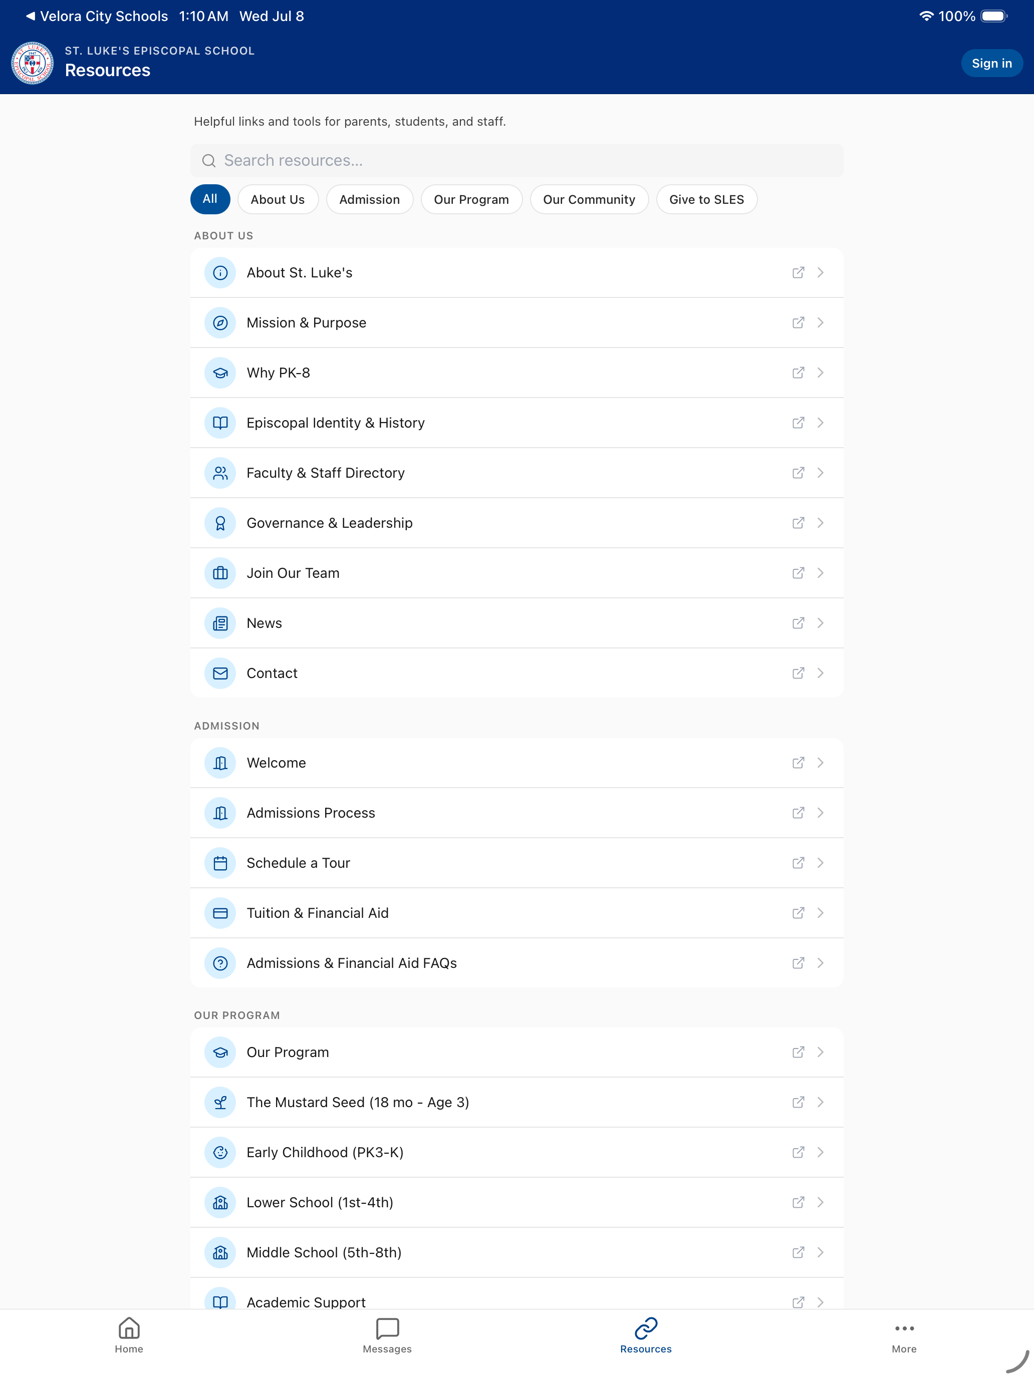Click chevron on Join Our Team row

click(x=821, y=573)
